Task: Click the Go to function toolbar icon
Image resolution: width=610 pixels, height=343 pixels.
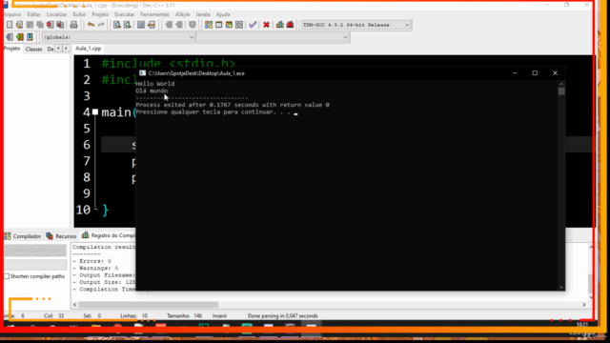Action: coord(141,25)
